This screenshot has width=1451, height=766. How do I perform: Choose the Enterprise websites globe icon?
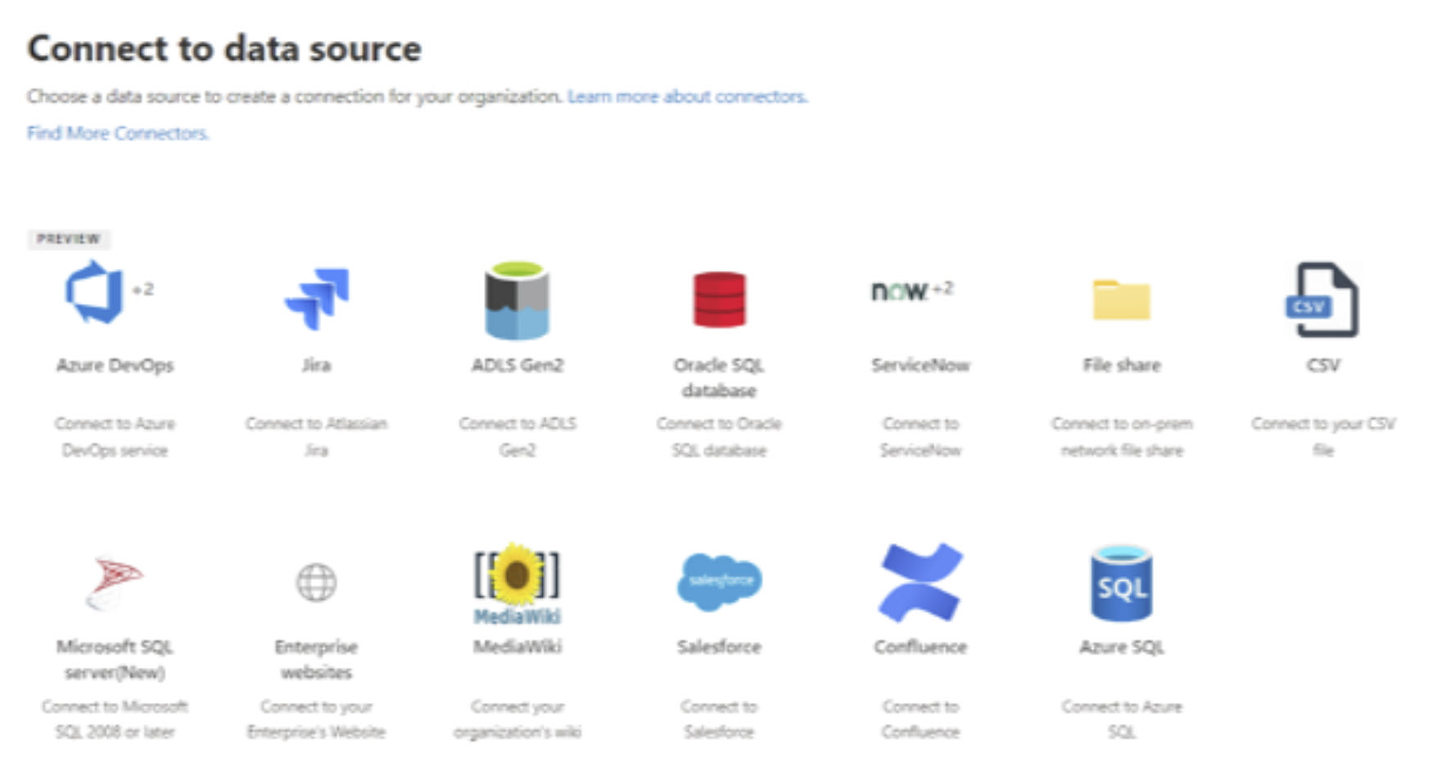point(316,582)
